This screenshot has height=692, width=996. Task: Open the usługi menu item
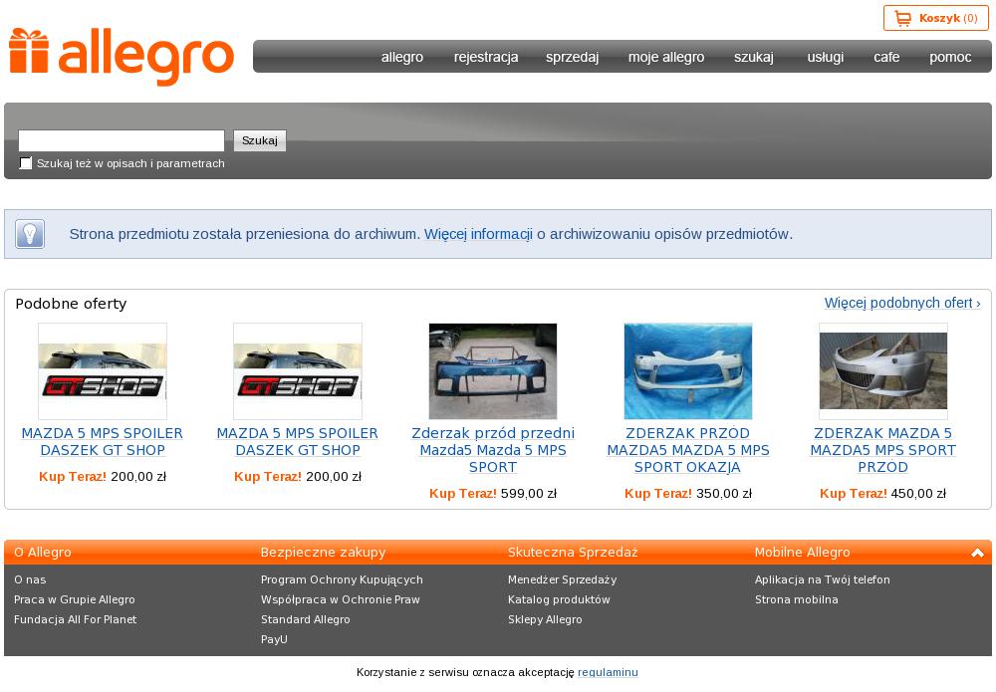pyautogui.click(x=825, y=57)
